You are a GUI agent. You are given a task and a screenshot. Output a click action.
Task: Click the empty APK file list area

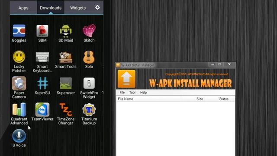pos(176,129)
